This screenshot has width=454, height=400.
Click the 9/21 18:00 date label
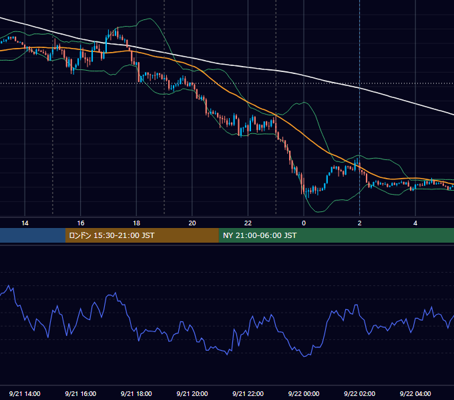pos(136,393)
